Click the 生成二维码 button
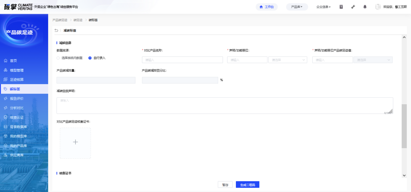411x192 pixels. point(248,185)
